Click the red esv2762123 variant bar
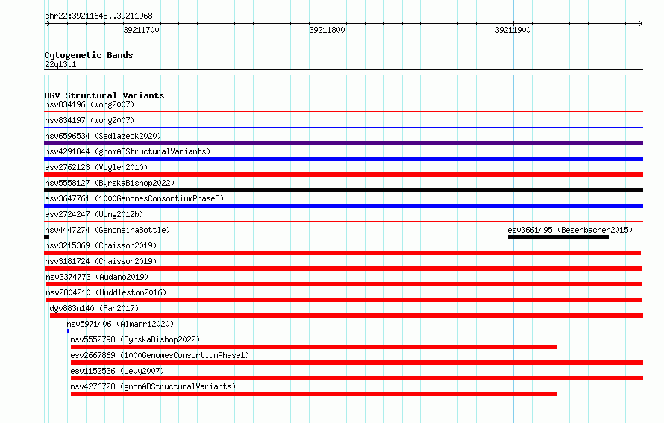 coord(343,175)
